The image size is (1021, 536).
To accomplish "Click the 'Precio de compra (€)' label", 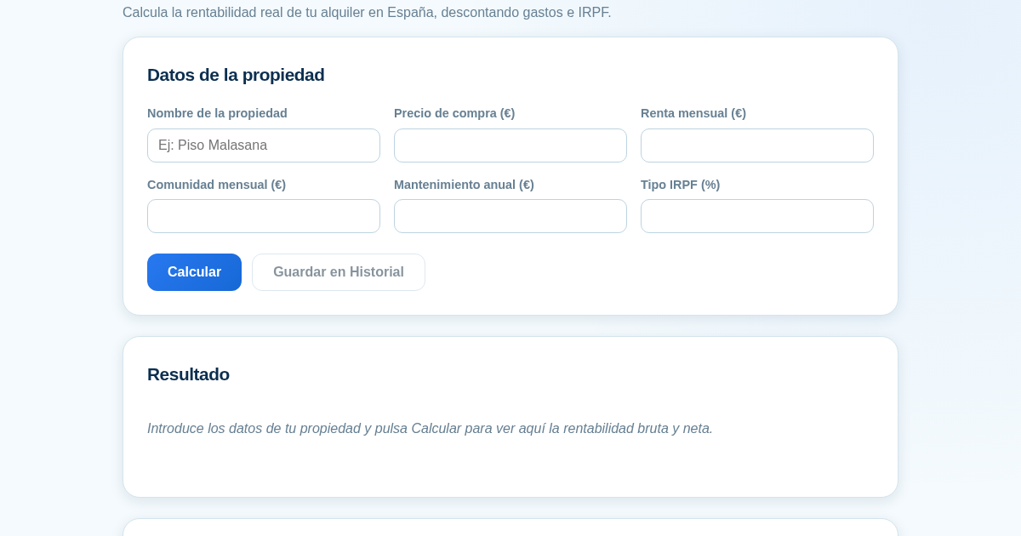I will coord(454,113).
